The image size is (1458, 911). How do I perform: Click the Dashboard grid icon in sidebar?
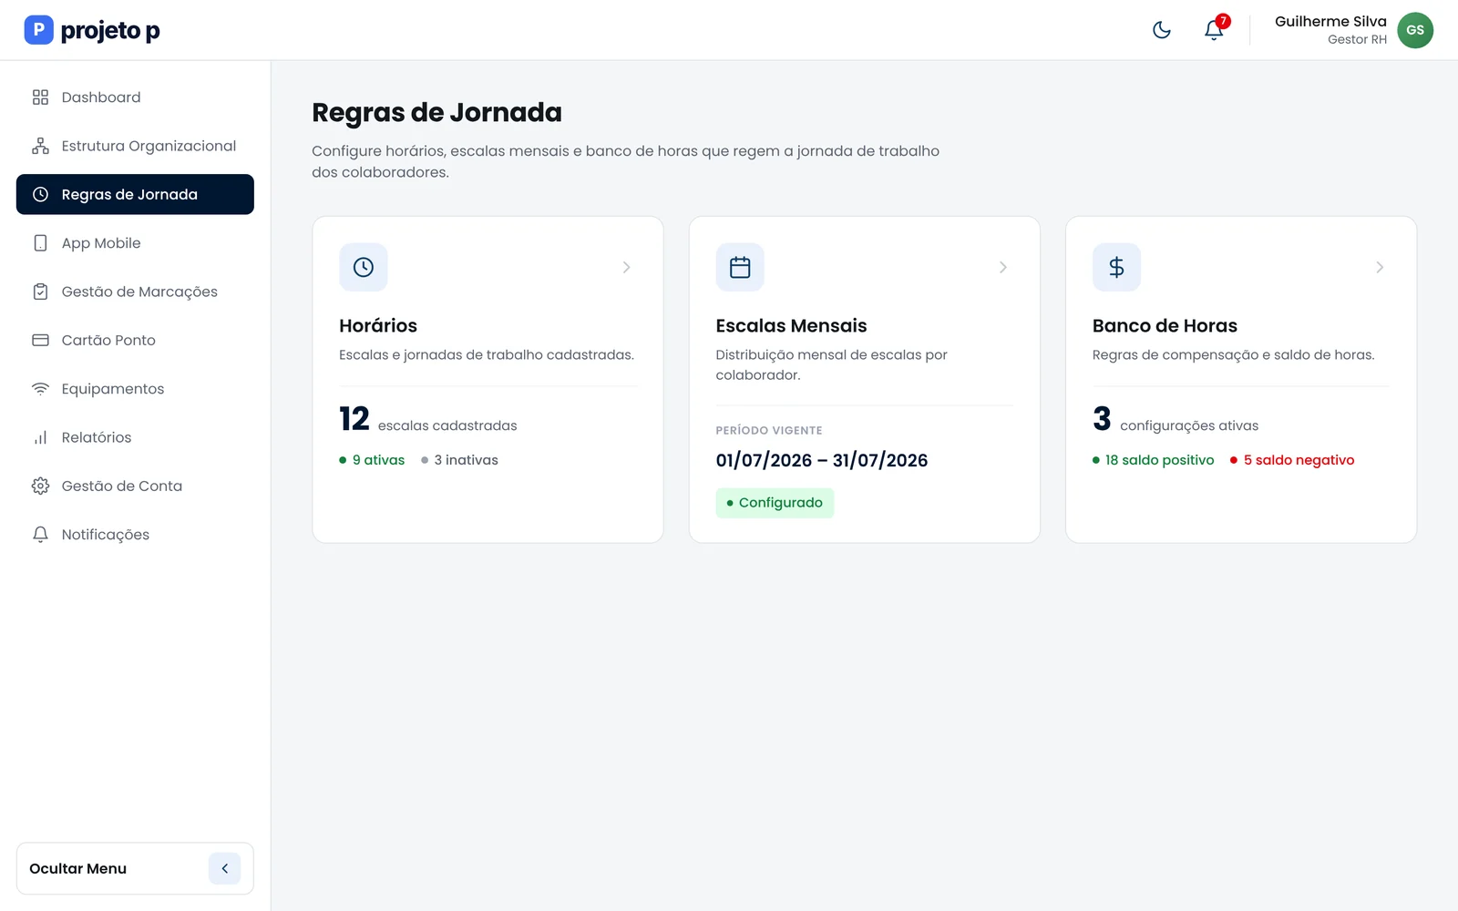[40, 97]
